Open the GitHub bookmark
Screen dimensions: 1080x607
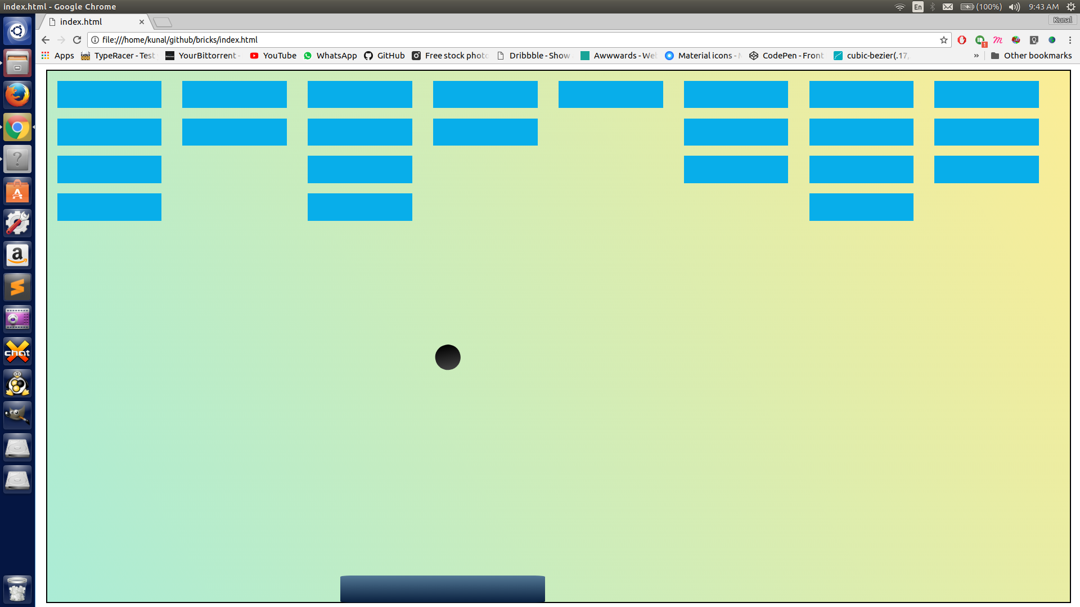[x=384, y=56]
